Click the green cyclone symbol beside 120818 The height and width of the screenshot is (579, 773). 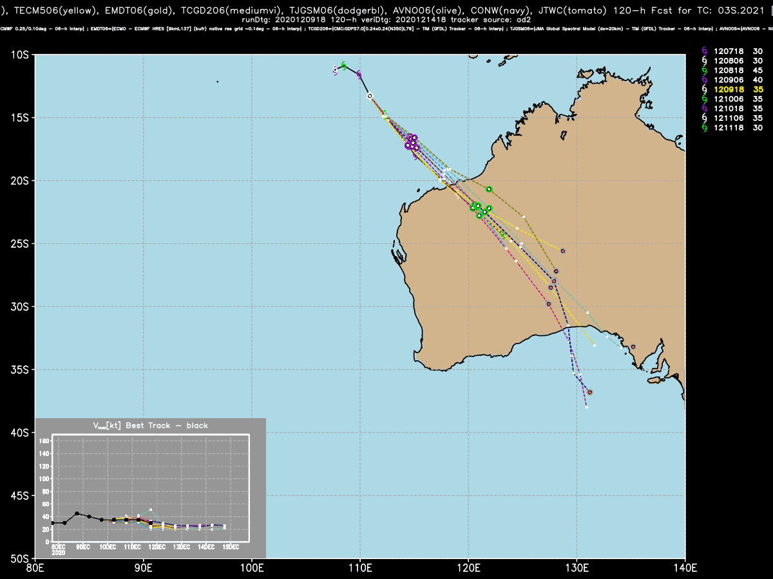point(704,71)
